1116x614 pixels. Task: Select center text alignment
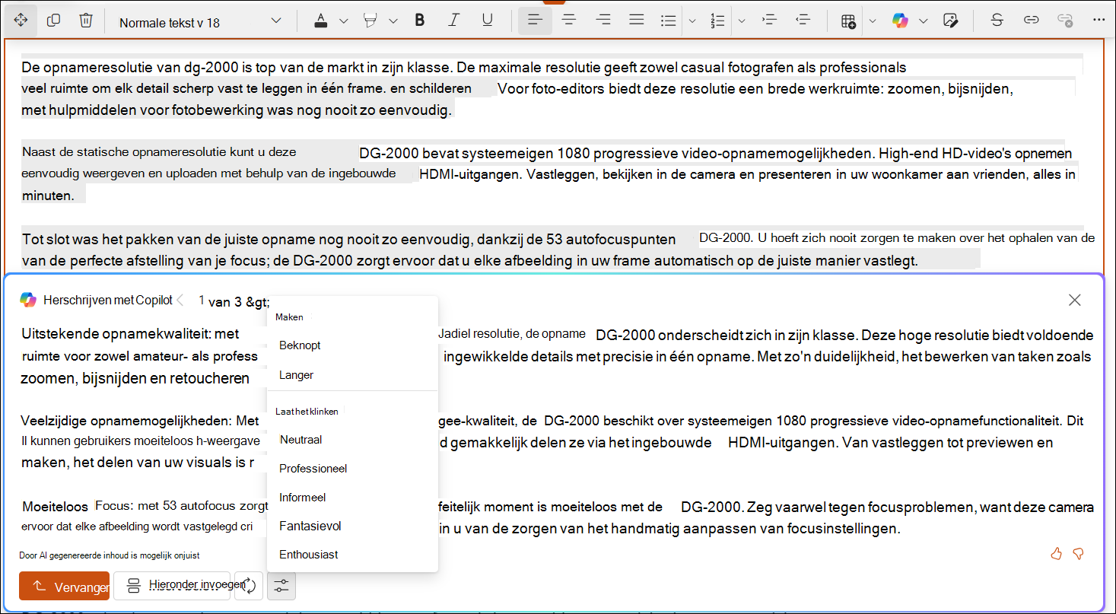(568, 21)
